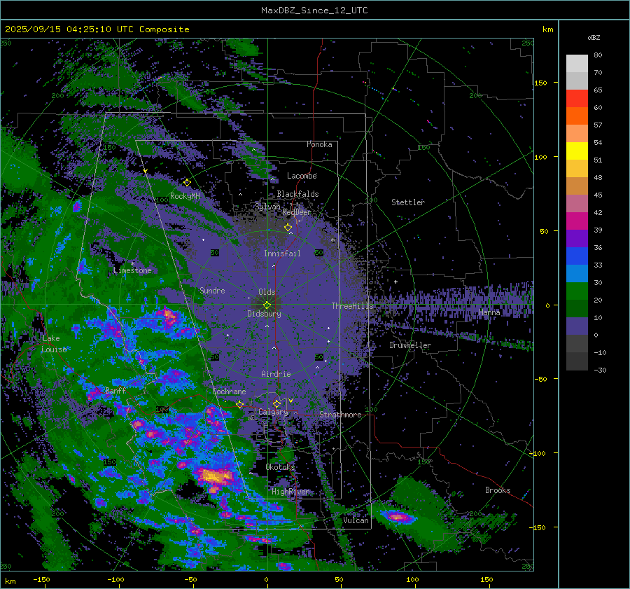Click the Limestone label

pos(132,270)
